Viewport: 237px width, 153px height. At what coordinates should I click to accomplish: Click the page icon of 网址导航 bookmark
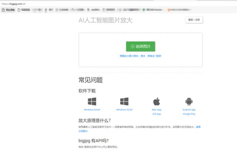click(3, 10)
